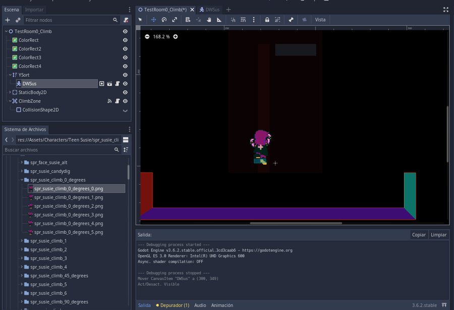Zoom in the viewport with plus button
The width and height of the screenshot is (454, 310).
point(176,36)
